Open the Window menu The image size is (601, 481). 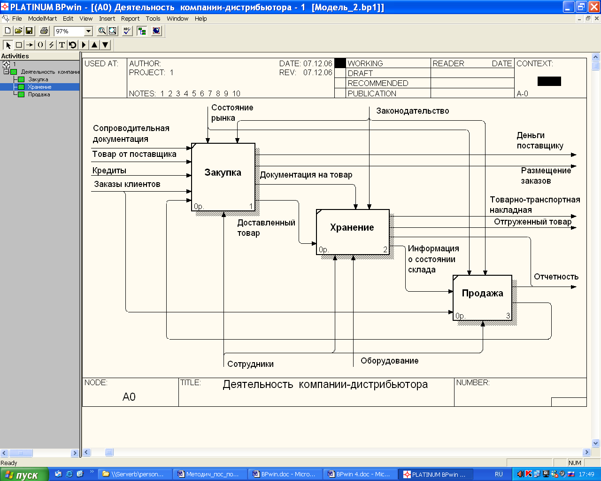click(x=177, y=19)
